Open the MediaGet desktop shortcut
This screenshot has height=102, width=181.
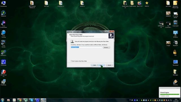coord(3,13)
